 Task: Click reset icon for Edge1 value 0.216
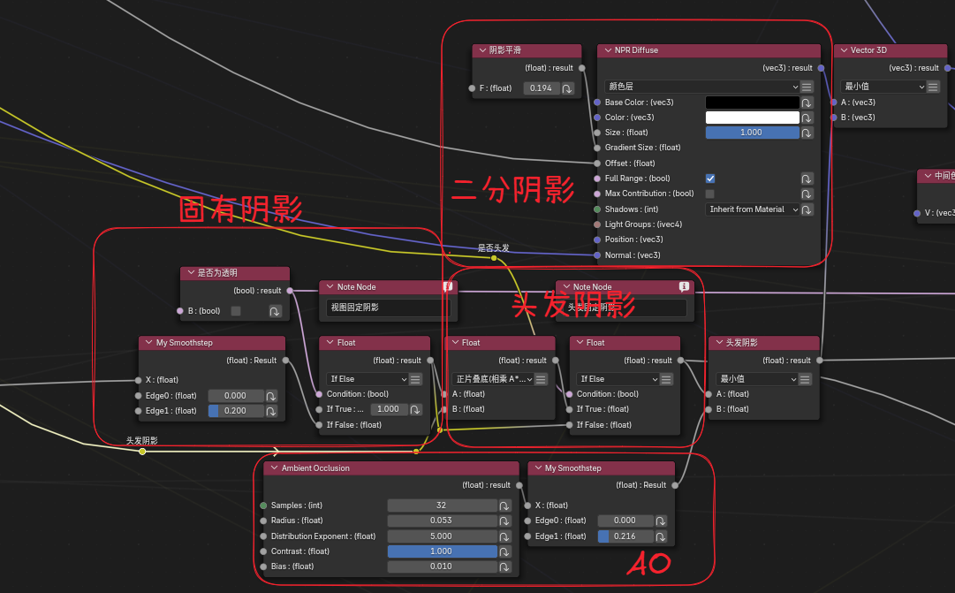coord(660,536)
